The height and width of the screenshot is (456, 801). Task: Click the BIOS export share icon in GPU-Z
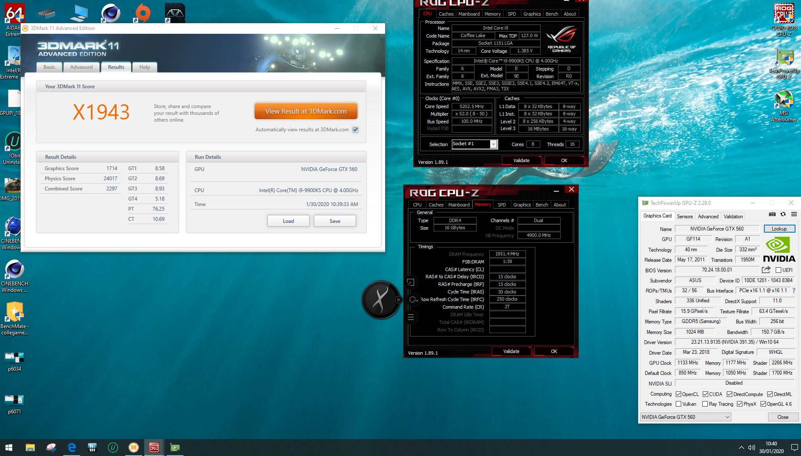[x=766, y=270]
